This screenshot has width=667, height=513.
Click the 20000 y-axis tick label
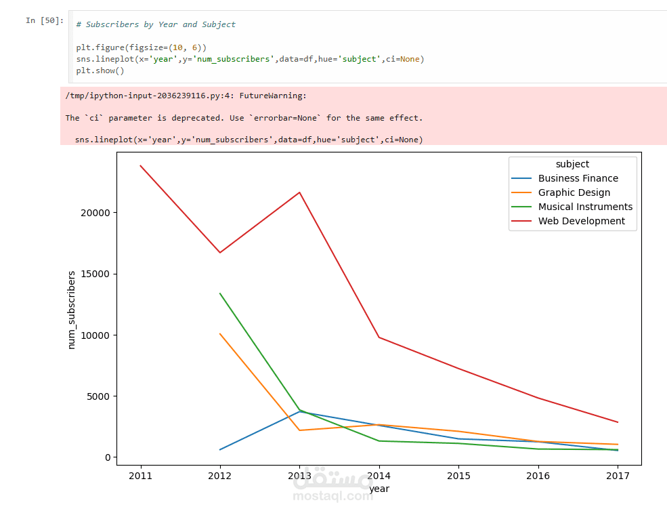95,213
